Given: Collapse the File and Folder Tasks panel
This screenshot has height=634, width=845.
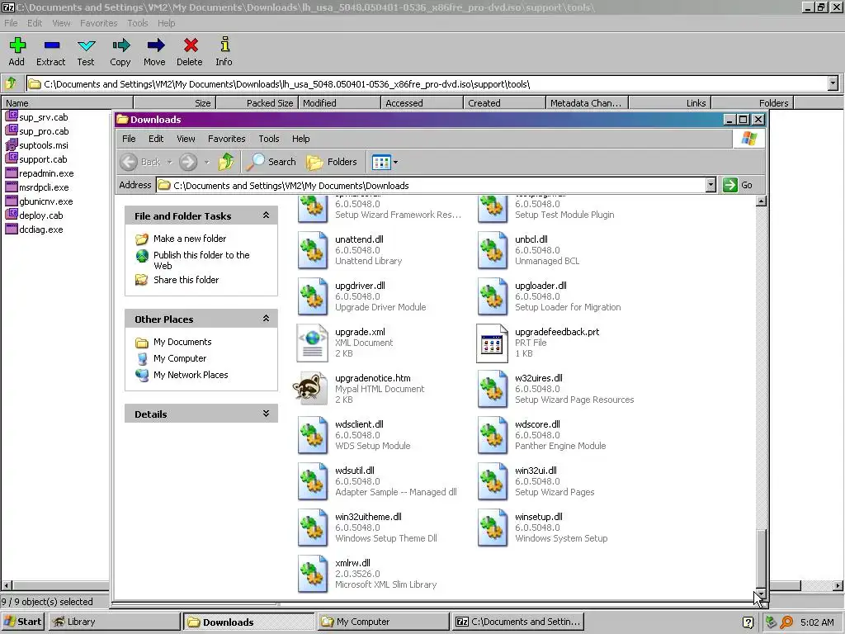Looking at the screenshot, I should tap(267, 215).
